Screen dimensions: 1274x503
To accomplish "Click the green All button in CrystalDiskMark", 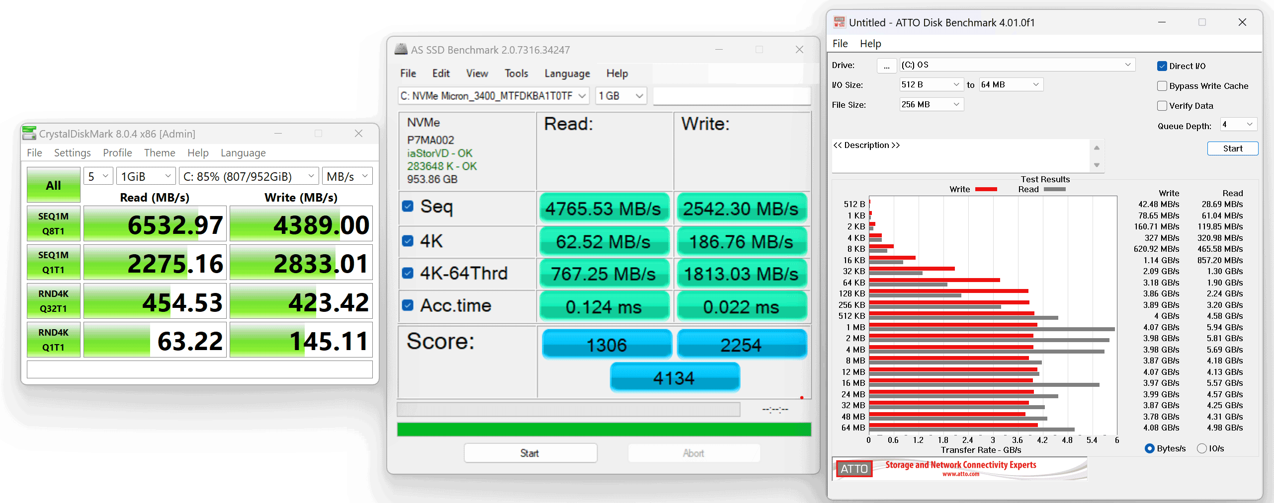I will (x=54, y=185).
